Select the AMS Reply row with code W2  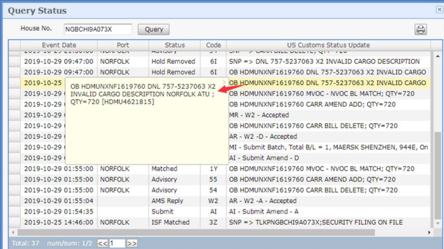click(174, 201)
